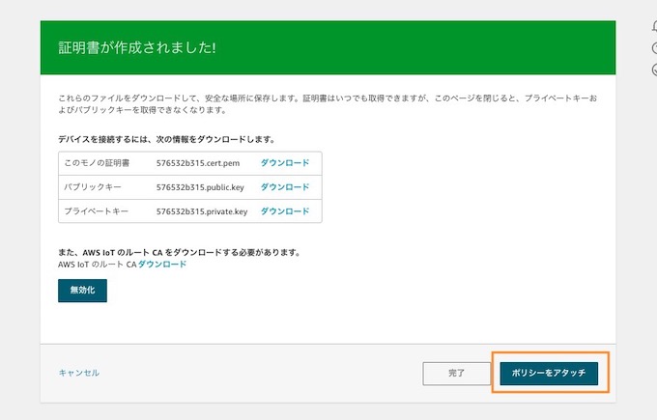The height and width of the screenshot is (420, 657).
Task: Select the 576532b315.public.key filename text
Action: click(x=200, y=187)
